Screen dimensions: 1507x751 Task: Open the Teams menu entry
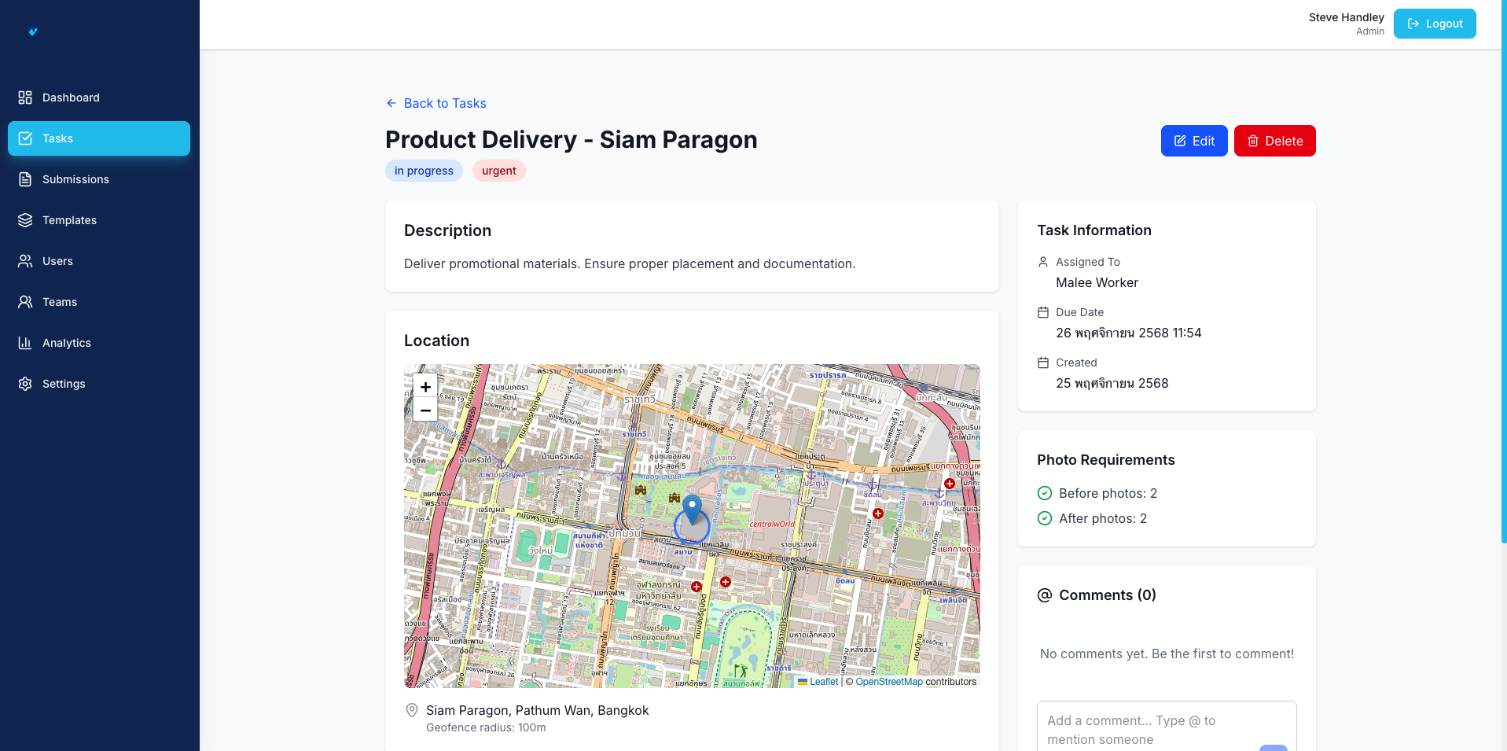[60, 302]
